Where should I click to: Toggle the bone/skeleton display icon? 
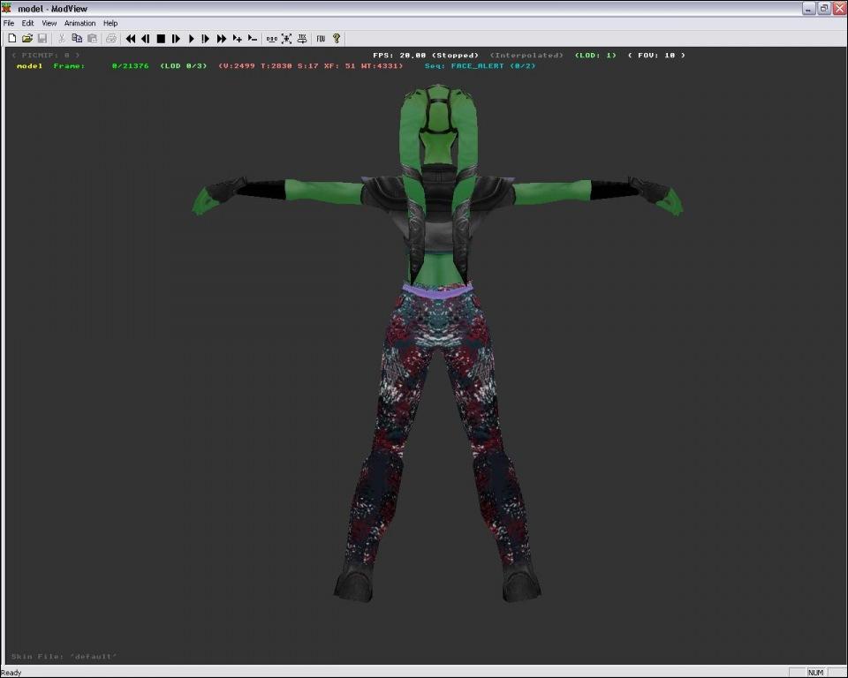click(271, 39)
